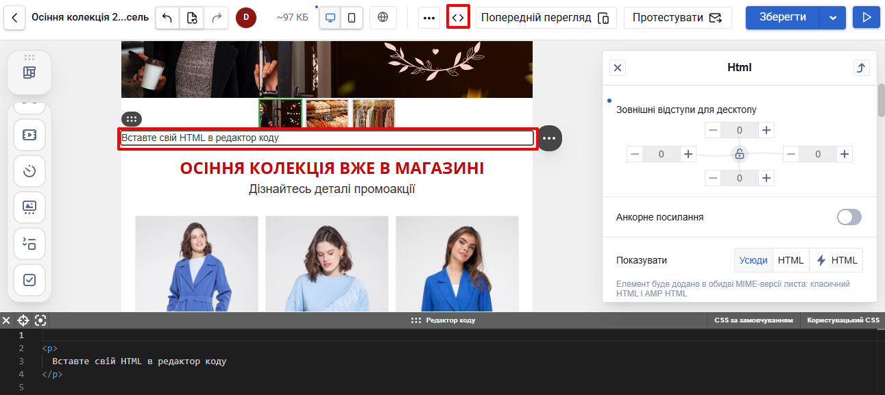Click the go-to-parent arrow in the Html panel
This screenshot has height=395, width=885.
[862, 68]
